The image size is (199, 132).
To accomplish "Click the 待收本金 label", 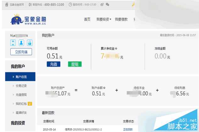I will (x=139, y=88).
